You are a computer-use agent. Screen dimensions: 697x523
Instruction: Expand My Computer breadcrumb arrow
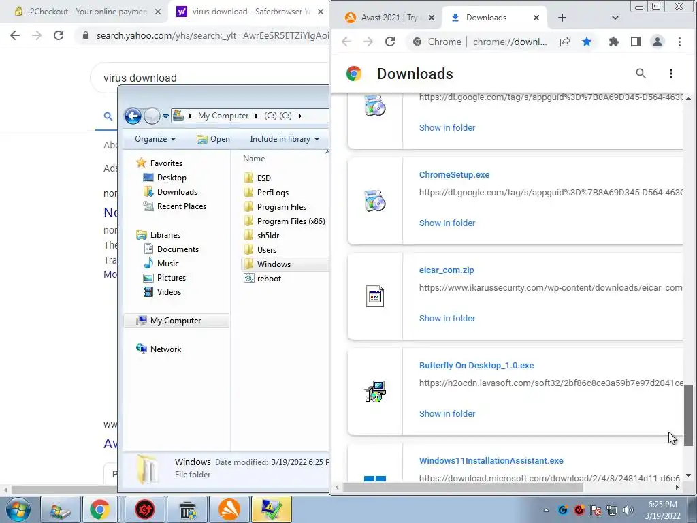click(x=256, y=116)
